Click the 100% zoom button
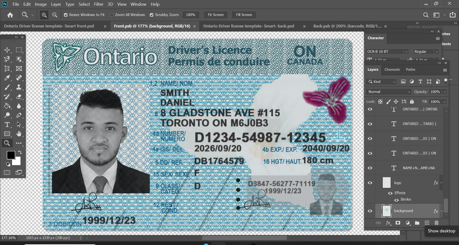The image size is (459, 245). (x=190, y=15)
